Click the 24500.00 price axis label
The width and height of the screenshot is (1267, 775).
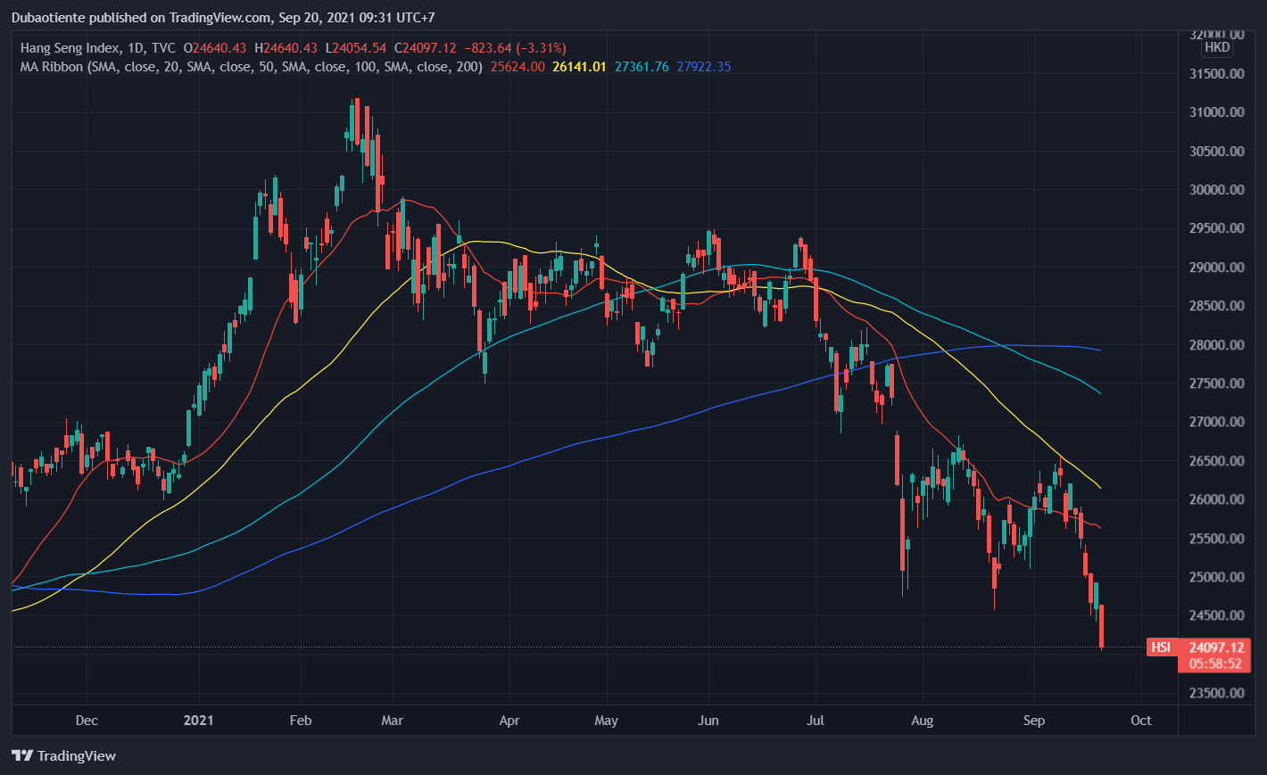(x=1216, y=615)
